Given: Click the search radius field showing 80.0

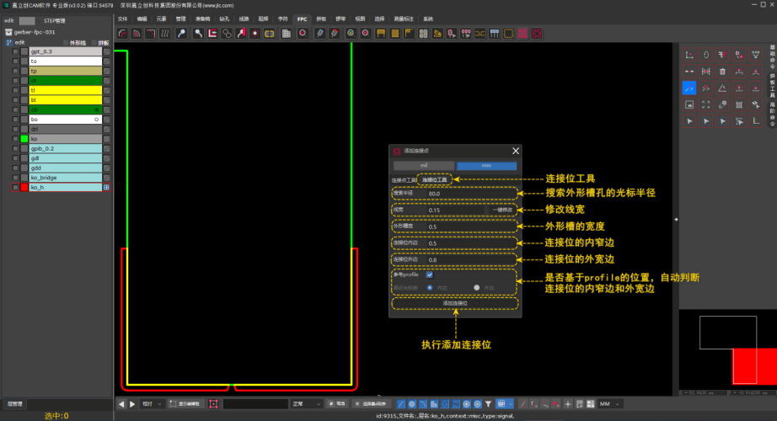Looking at the screenshot, I should pos(471,194).
